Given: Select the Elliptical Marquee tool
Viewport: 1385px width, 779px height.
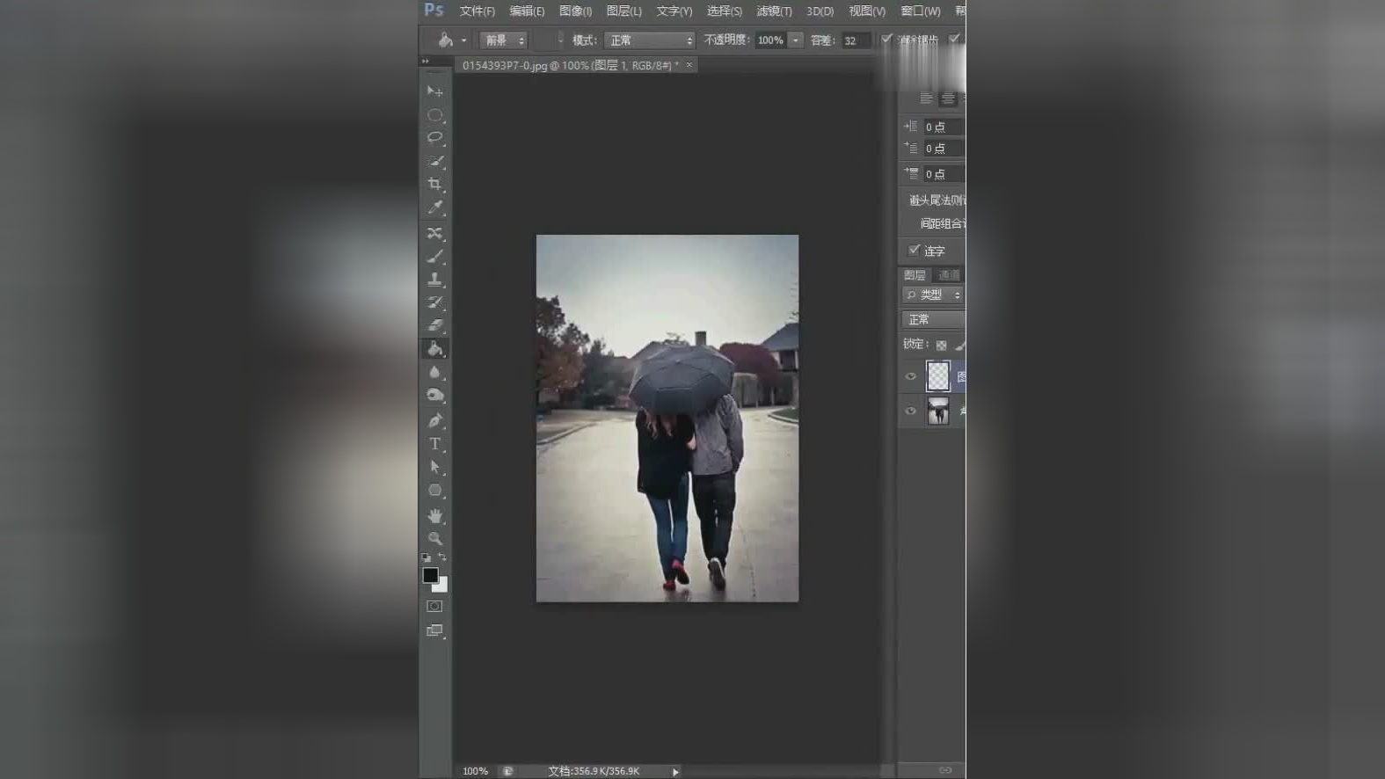Looking at the screenshot, I should click(434, 115).
